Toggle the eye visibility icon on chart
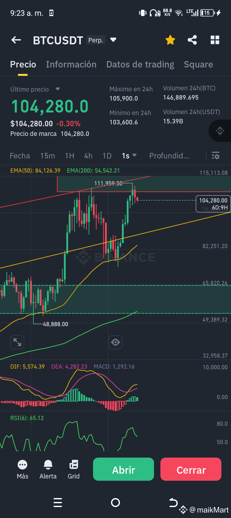The height and width of the screenshot is (518, 231). click(x=115, y=342)
